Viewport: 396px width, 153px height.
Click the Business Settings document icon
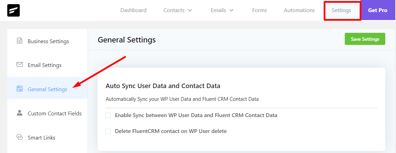(20, 41)
